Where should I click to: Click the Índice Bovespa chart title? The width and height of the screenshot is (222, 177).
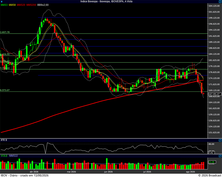pyautogui.click(x=106, y=2)
